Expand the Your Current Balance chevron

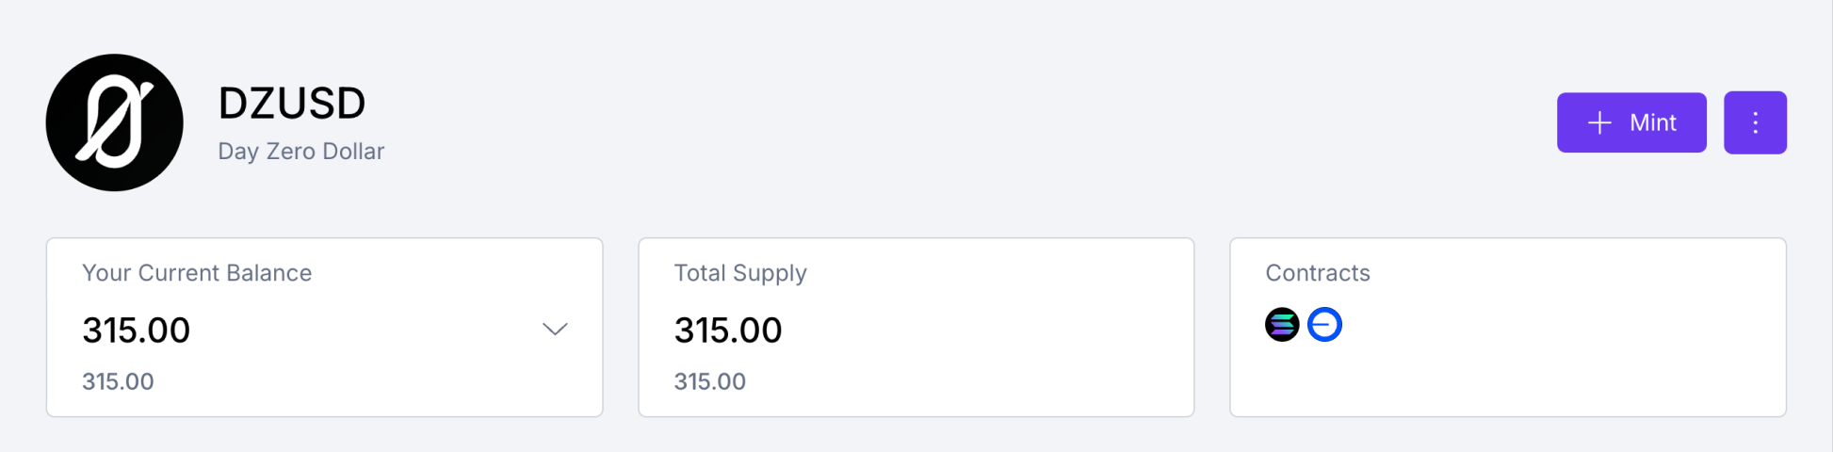[555, 329]
